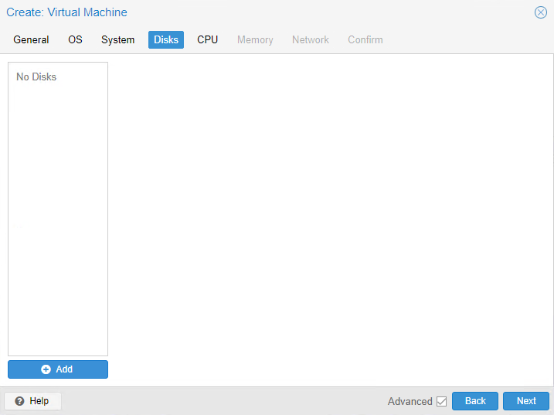Switch to the General tab

(31, 39)
